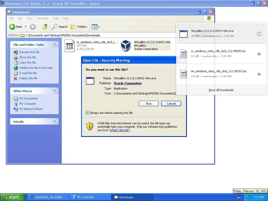Open the Views icon in toolbar
This screenshot has height=201, width=268.
coord(94,27)
